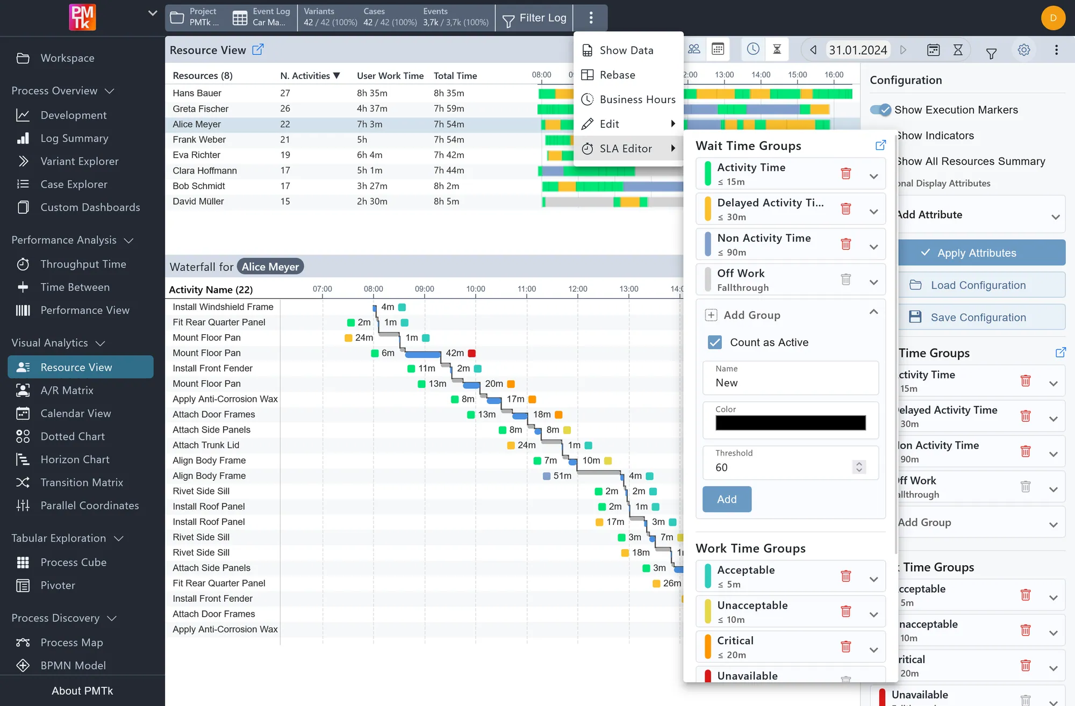This screenshot has width=1075, height=706.
Task: Open kebab menu at far right of toolbar
Action: coord(1056,50)
